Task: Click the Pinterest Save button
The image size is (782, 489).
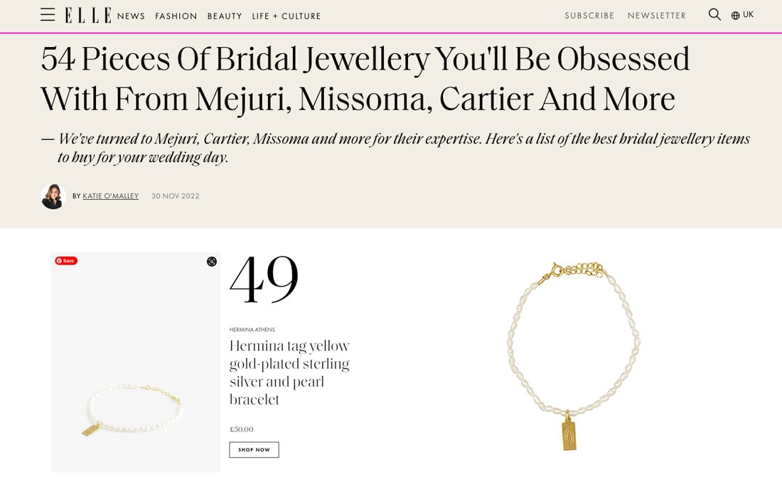Action: click(x=66, y=261)
